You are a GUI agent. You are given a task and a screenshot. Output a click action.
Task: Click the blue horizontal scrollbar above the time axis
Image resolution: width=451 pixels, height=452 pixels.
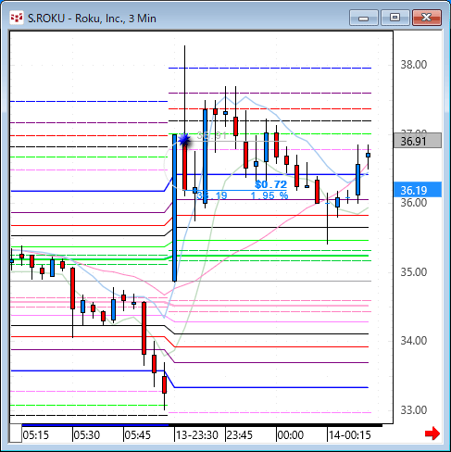pyautogui.click(x=95, y=425)
